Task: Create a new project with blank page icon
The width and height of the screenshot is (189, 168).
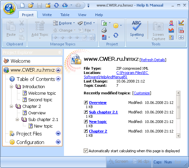Action: point(22,6)
